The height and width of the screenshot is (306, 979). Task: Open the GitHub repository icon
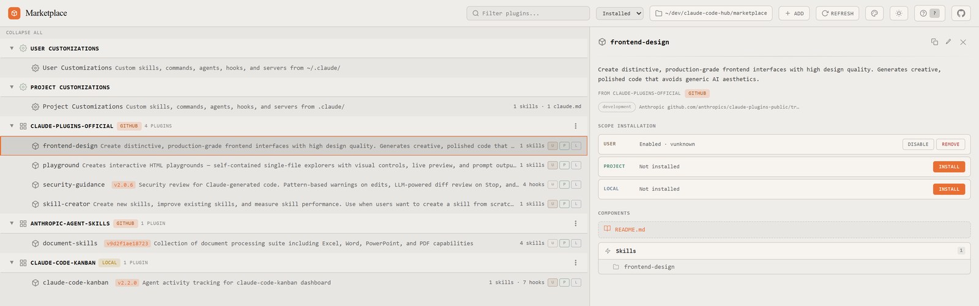(961, 13)
